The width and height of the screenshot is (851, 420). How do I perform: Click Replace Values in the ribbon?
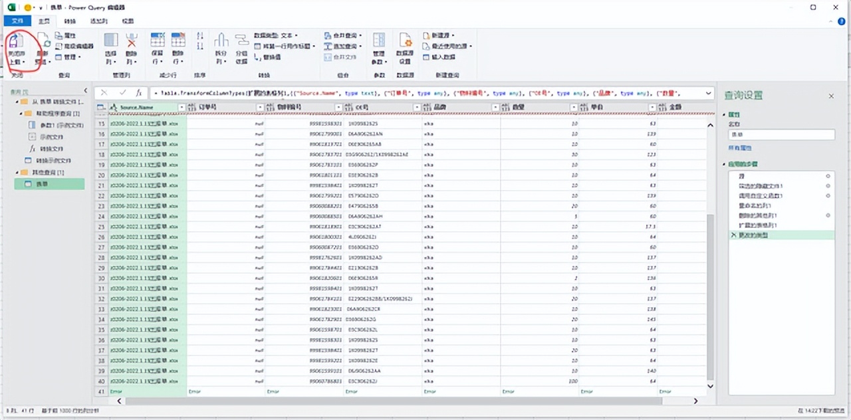(267, 56)
